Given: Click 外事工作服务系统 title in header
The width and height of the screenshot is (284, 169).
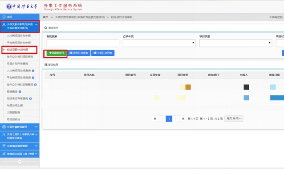Looking at the screenshot, I should pos(63,5).
